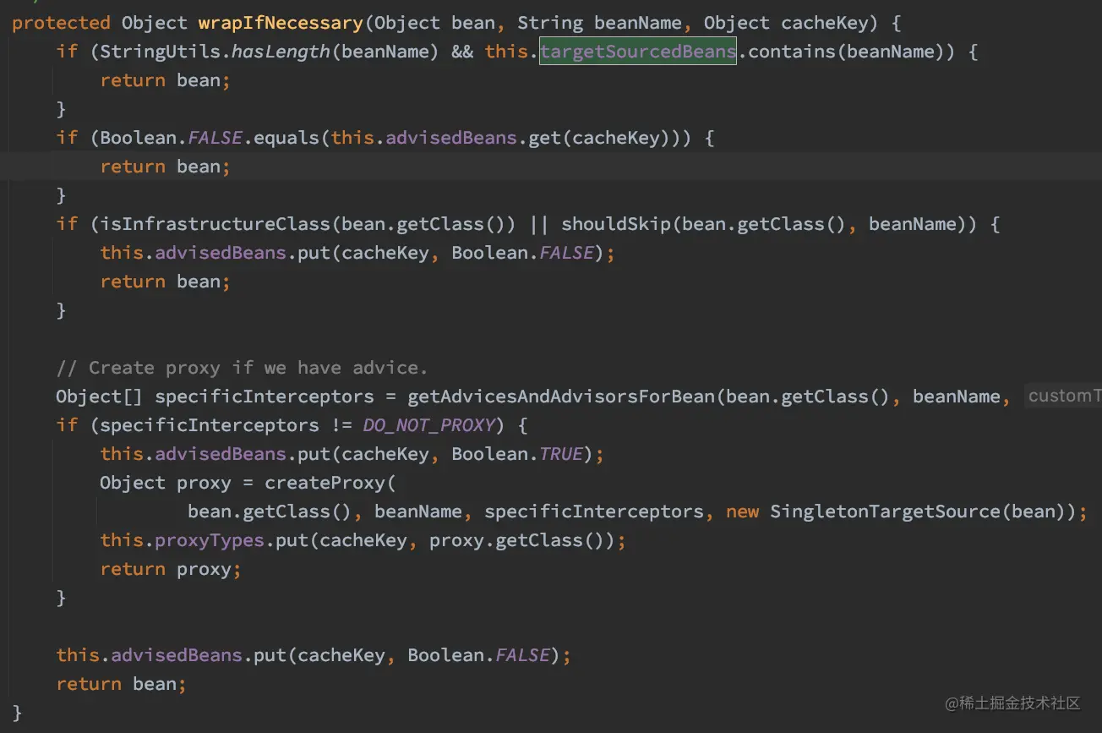Click the Object cacheKey parameter declaration
Screen dimensions: 1102x733
coord(791,23)
